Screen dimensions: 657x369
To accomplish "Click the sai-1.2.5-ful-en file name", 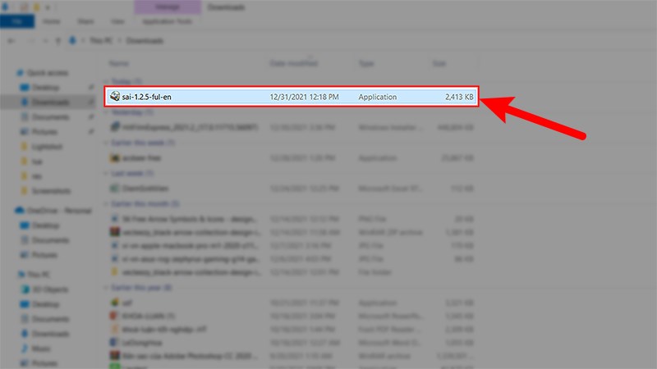I will 147,97.
